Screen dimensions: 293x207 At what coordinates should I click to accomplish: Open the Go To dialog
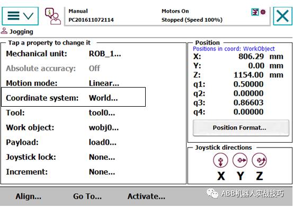click(x=87, y=196)
